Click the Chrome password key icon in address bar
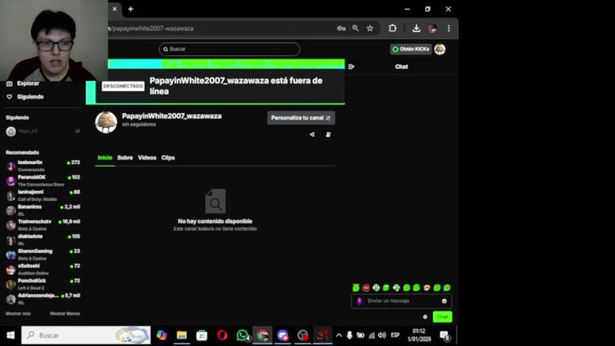Viewport: 615px width, 346px height. 341,28
